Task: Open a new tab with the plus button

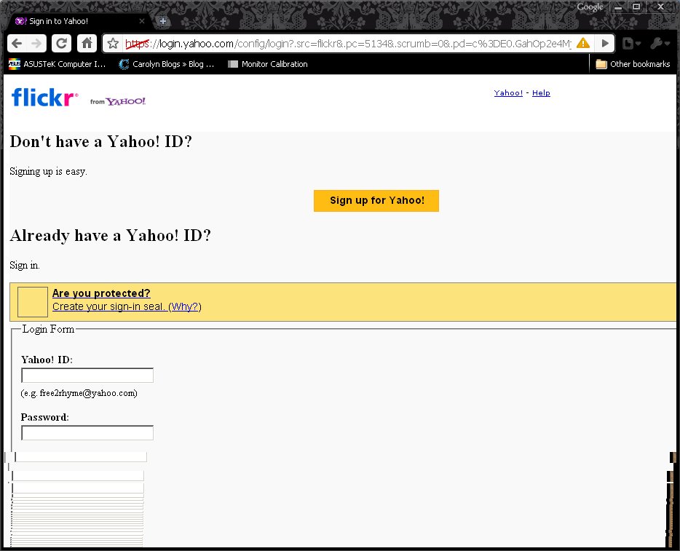Action: (163, 21)
